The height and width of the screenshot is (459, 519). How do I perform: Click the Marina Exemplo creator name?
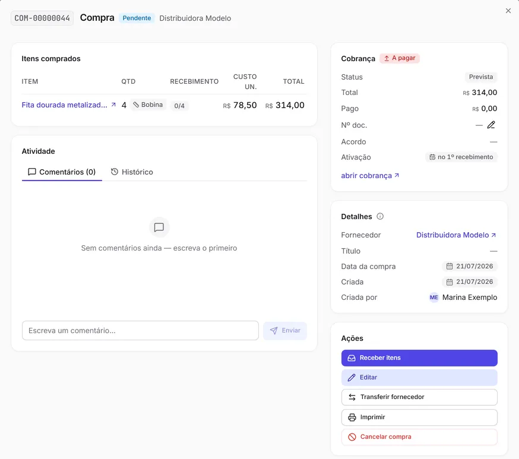pyautogui.click(x=470, y=297)
